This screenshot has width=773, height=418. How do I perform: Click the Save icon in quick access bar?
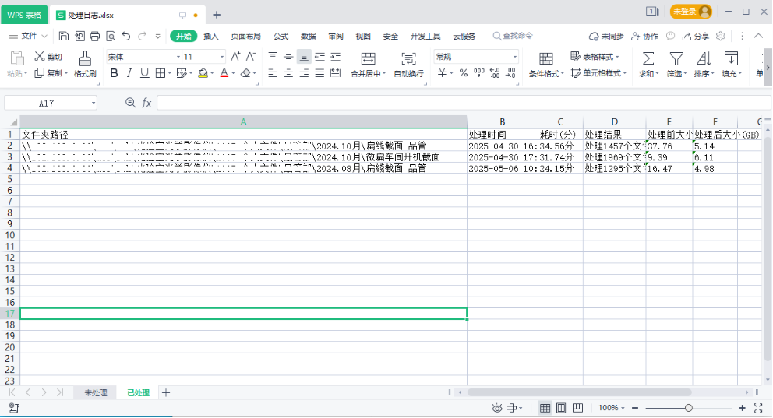[64, 36]
